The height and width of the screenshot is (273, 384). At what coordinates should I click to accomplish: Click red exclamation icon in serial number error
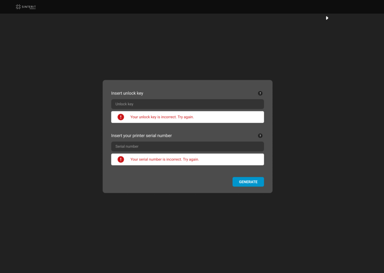pos(121,159)
